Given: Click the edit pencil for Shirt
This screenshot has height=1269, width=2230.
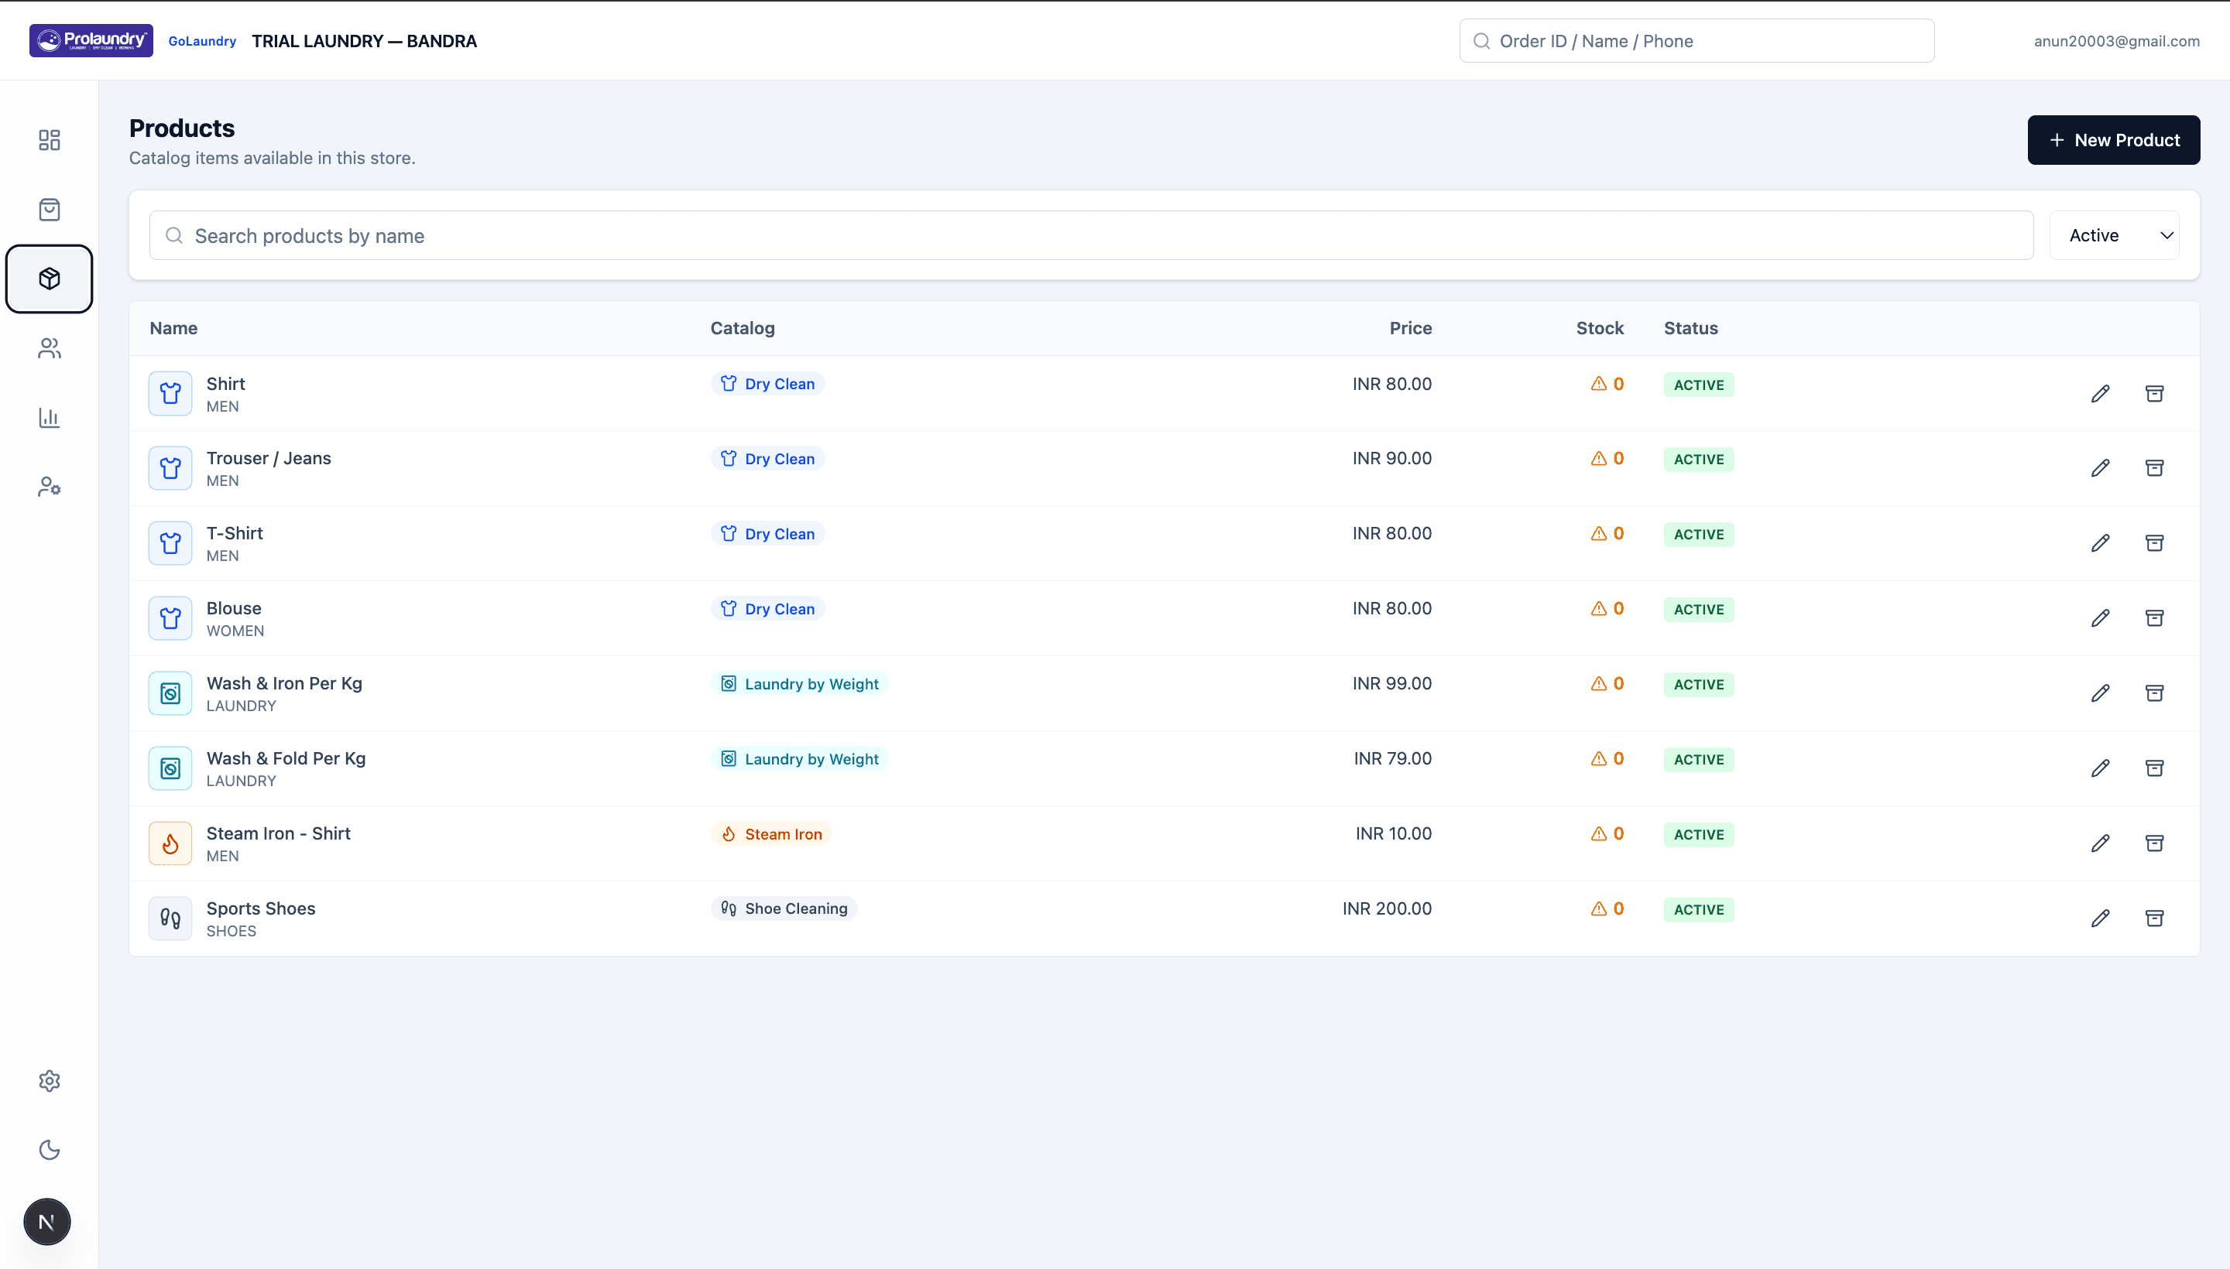Looking at the screenshot, I should (2100, 393).
